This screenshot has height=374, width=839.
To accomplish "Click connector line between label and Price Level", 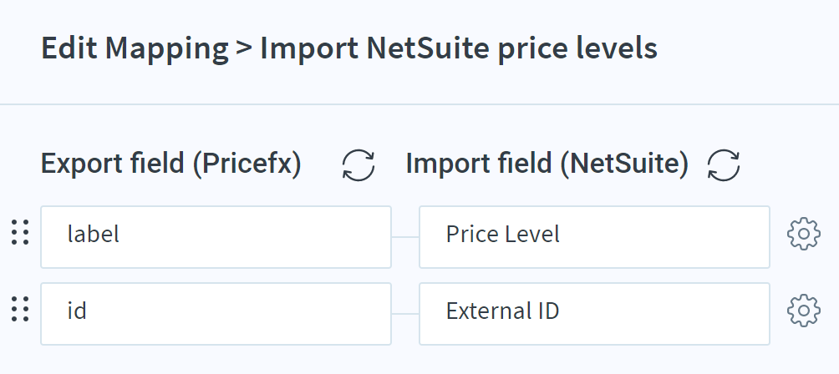I will click(405, 237).
